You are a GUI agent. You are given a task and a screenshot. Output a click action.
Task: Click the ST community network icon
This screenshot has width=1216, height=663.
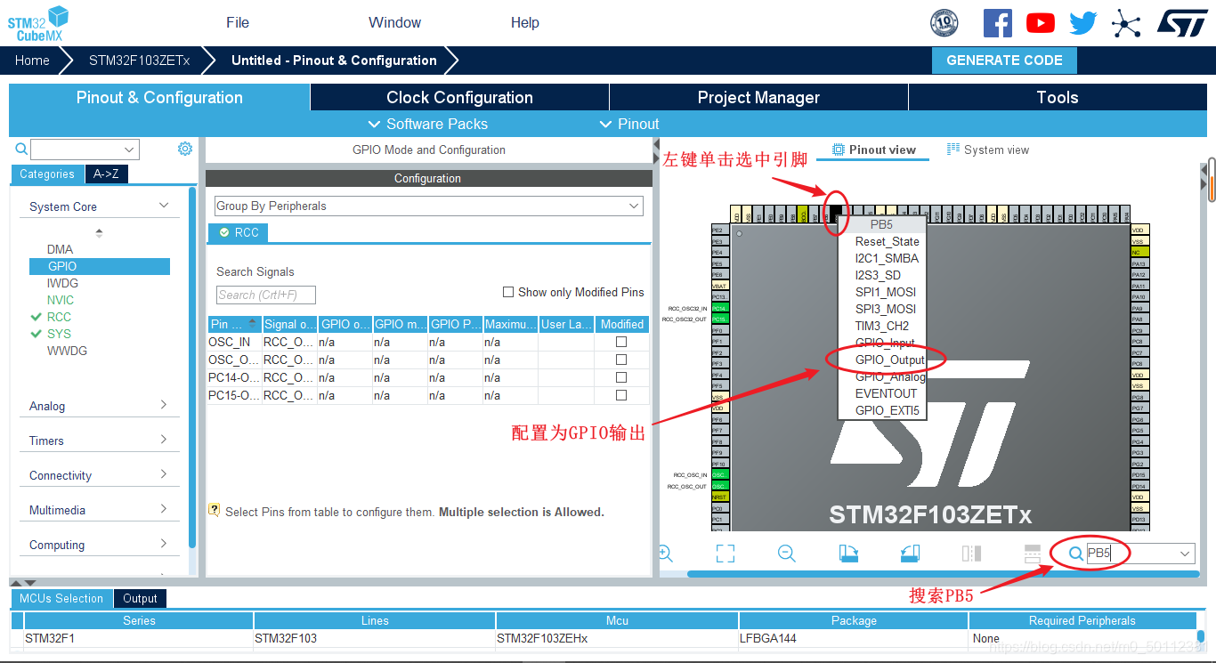pos(1126,23)
